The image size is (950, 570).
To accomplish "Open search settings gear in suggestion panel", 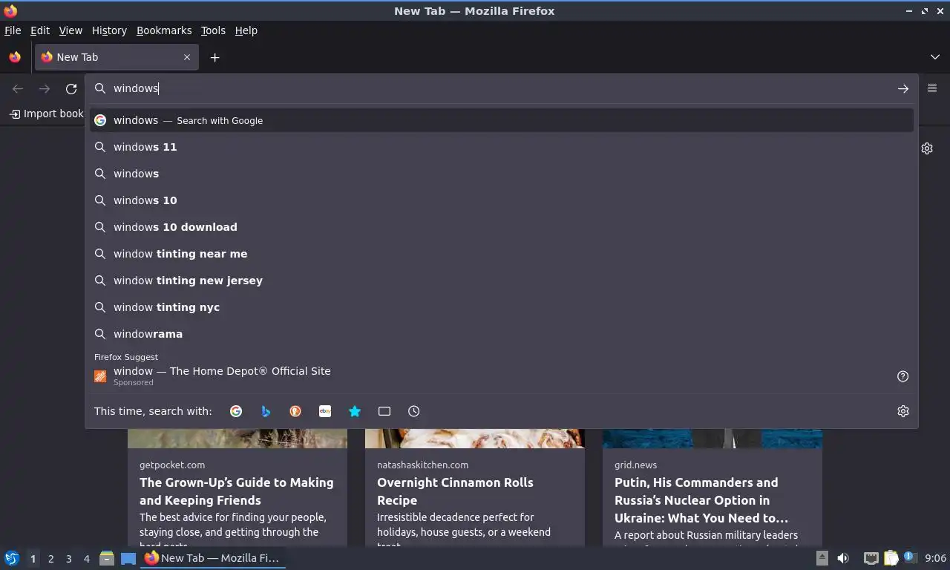I will [902, 411].
